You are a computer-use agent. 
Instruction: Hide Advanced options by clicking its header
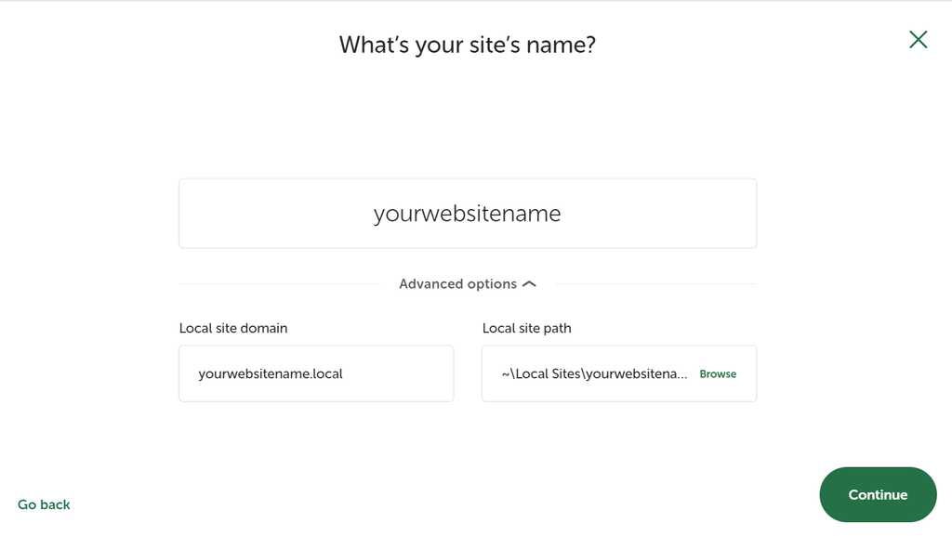click(x=457, y=283)
